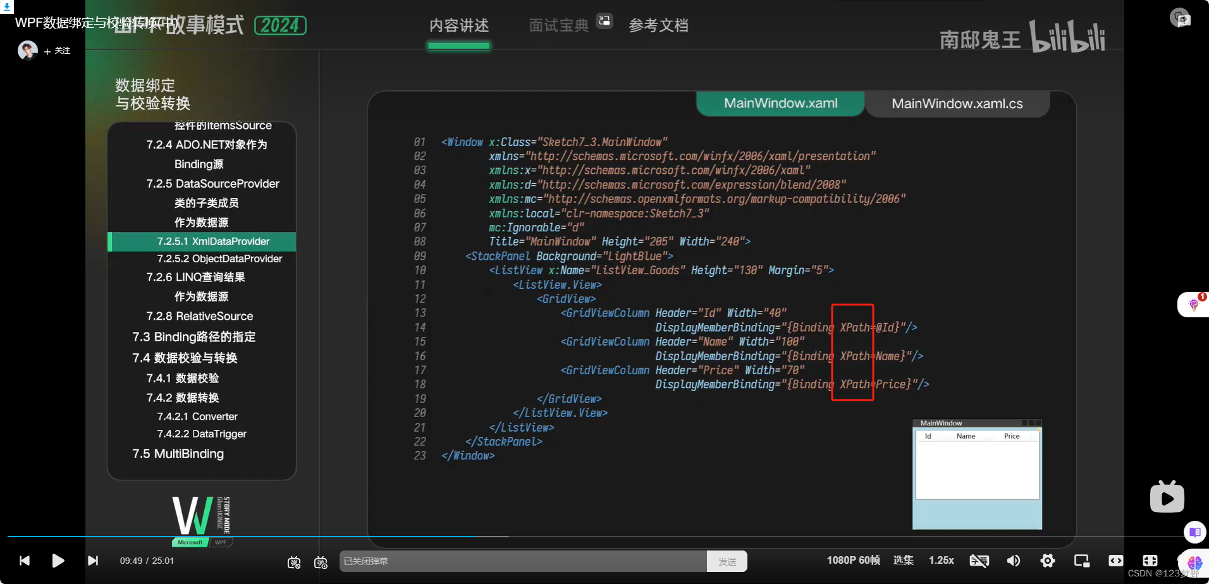Click code line 10 ListView_Goods
The width and height of the screenshot is (1209, 584).
click(661, 271)
